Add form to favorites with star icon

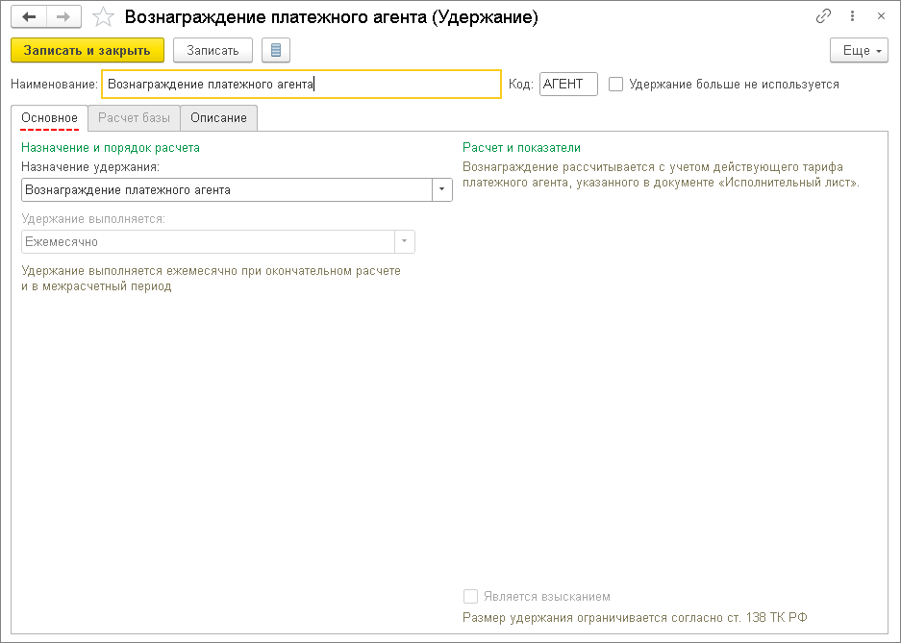click(102, 17)
